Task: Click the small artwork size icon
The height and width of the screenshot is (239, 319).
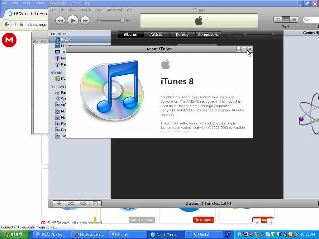Action: [x=229, y=35]
